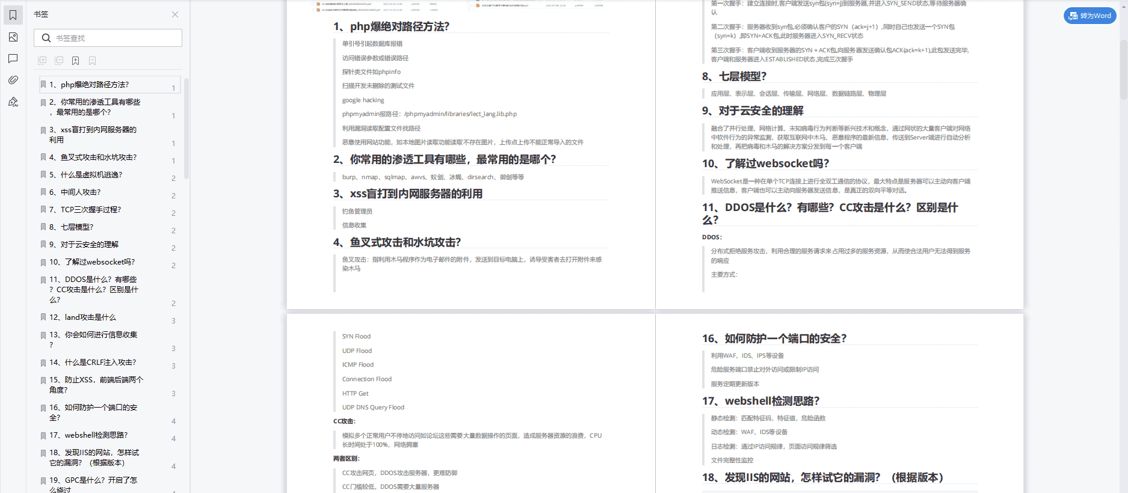This screenshot has width=1128, height=493.
Task: Click the text 文件完整性监控
Action: [x=732, y=461]
